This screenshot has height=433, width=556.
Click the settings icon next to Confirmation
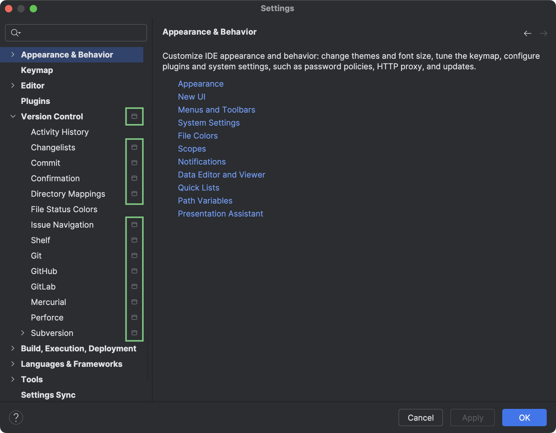tap(134, 178)
